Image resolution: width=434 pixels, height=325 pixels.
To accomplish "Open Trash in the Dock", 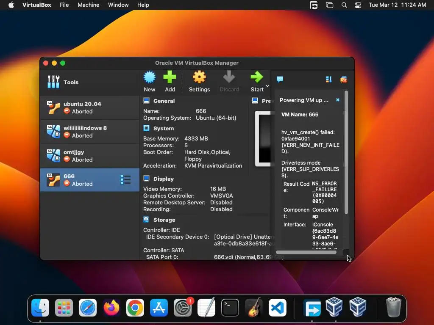I will click(393, 307).
